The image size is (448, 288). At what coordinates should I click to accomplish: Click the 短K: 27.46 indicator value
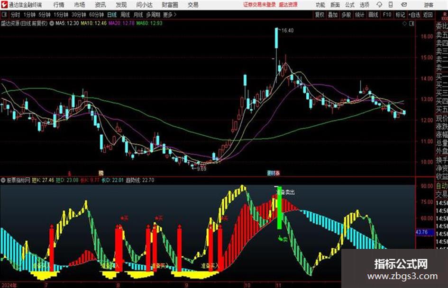click(x=43, y=180)
